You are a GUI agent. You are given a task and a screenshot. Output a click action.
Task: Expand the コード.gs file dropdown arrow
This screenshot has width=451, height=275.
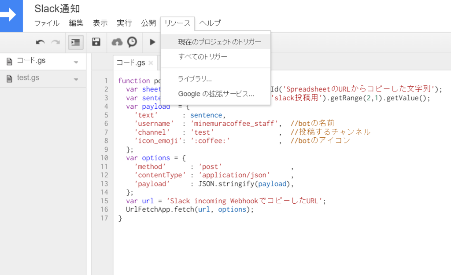point(76,62)
